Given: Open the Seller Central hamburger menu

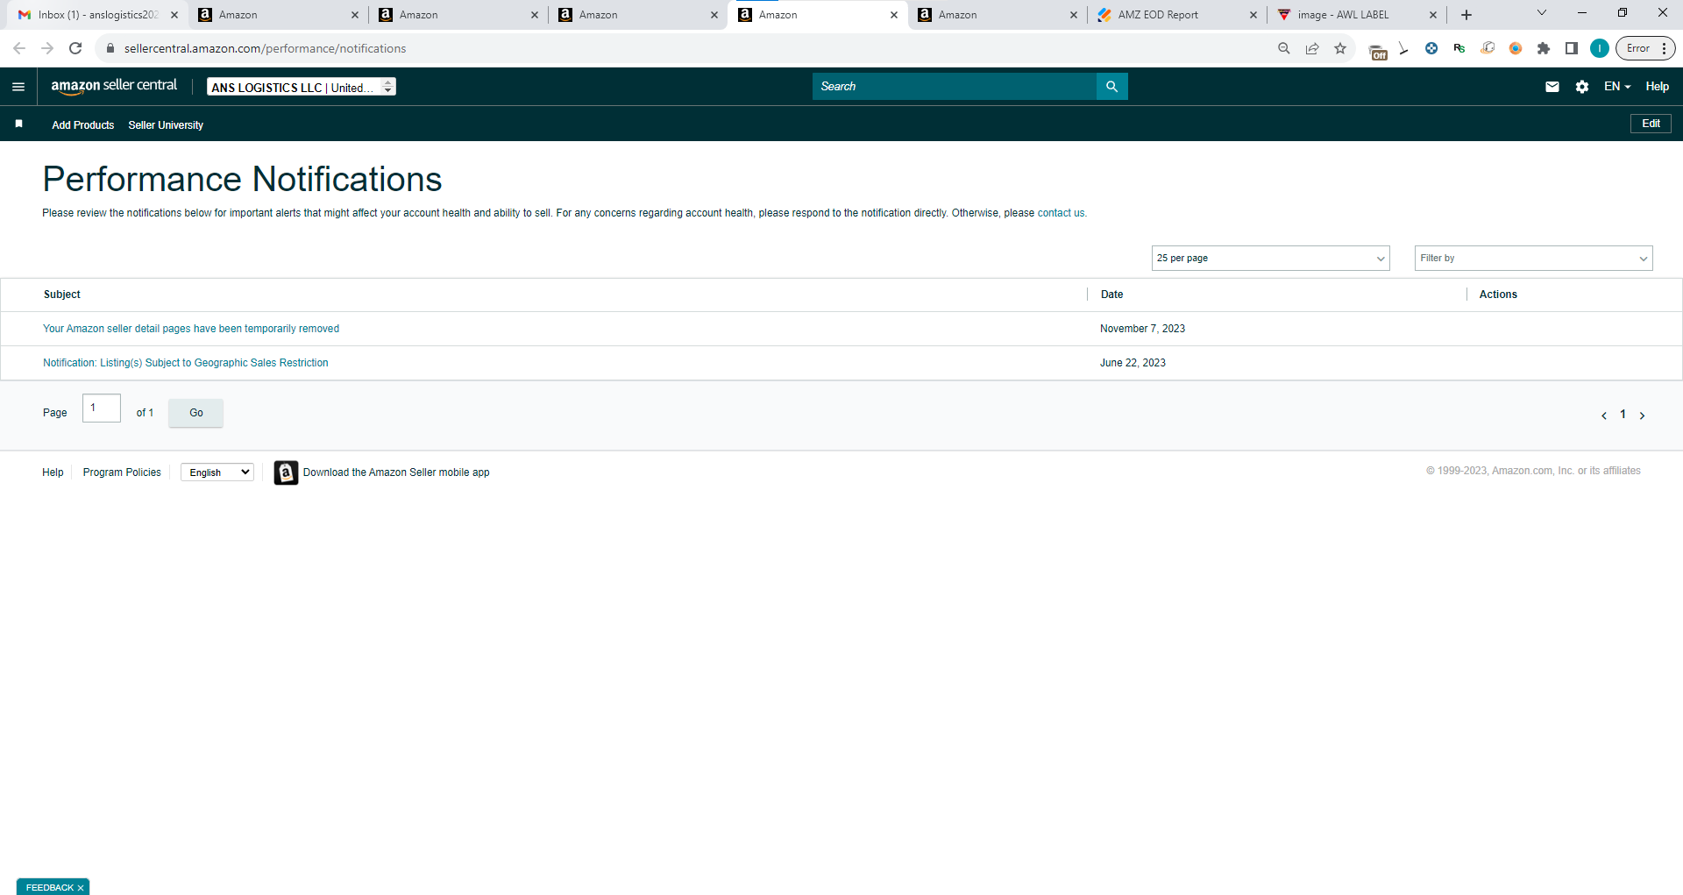Looking at the screenshot, I should tap(18, 87).
